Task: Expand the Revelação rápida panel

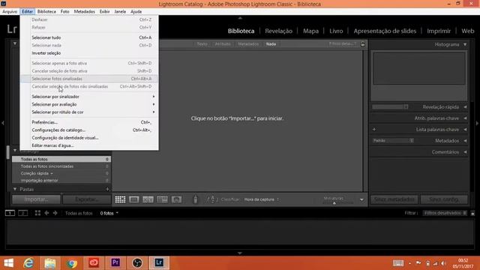Action: (x=465, y=106)
